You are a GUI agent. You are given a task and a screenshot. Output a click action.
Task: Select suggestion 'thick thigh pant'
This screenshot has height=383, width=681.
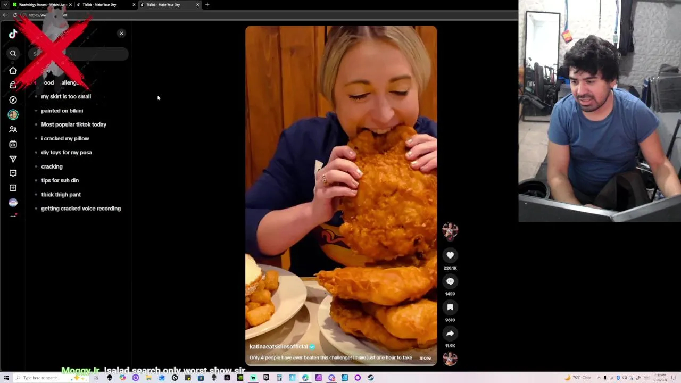[61, 195]
